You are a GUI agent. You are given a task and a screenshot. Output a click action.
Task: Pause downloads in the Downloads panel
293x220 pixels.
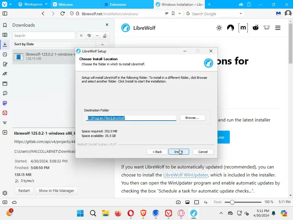tap(81, 36)
